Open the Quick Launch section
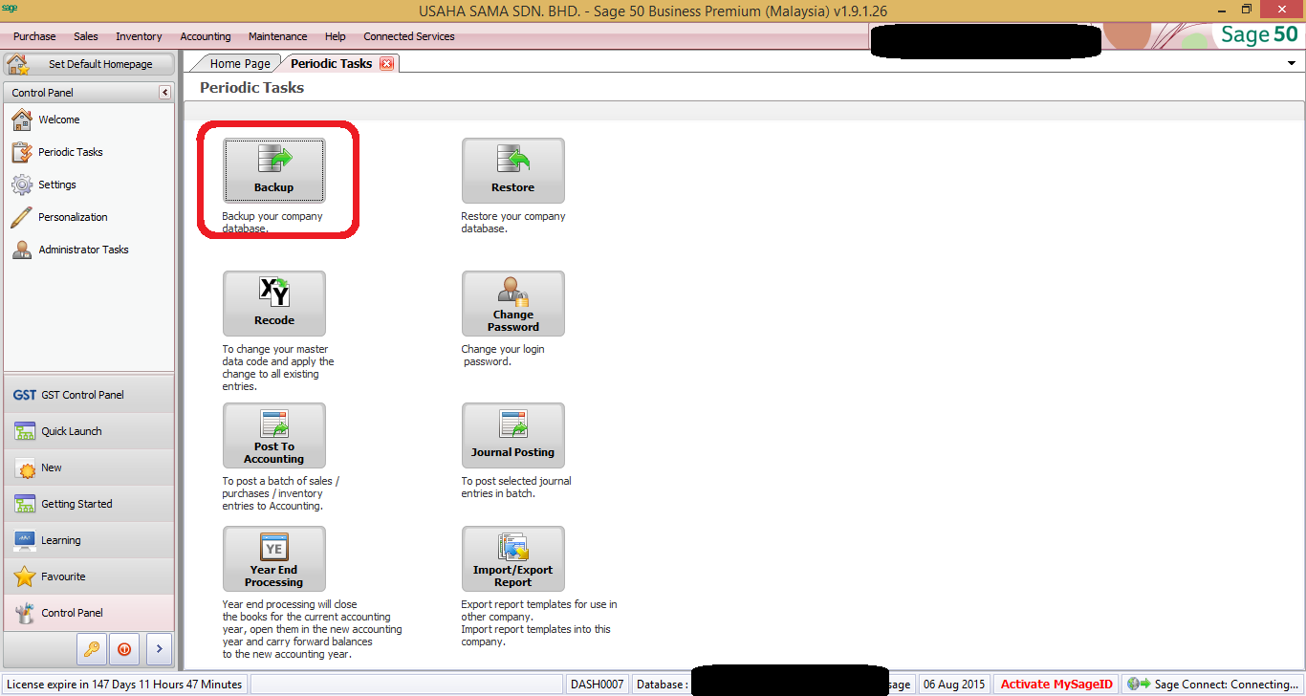 [x=89, y=431]
